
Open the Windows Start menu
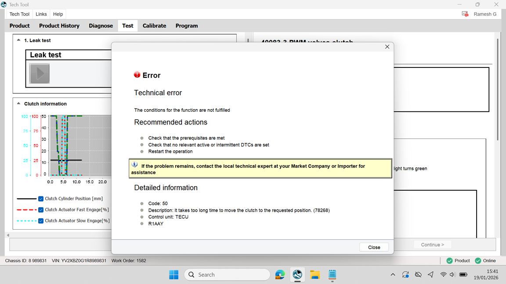[x=173, y=275]
